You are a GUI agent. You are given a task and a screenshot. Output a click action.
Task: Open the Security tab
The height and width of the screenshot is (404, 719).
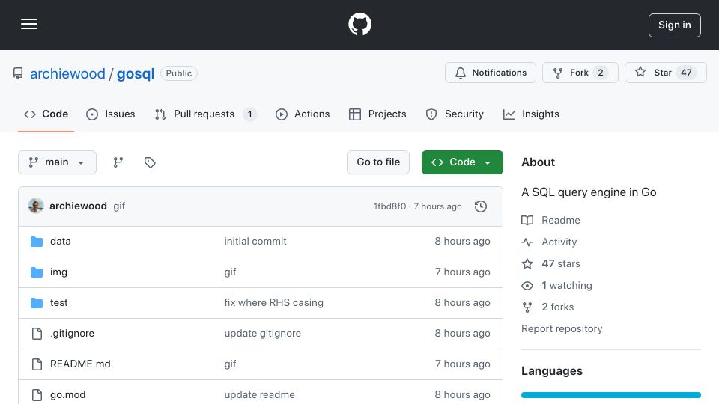[455, 114]
